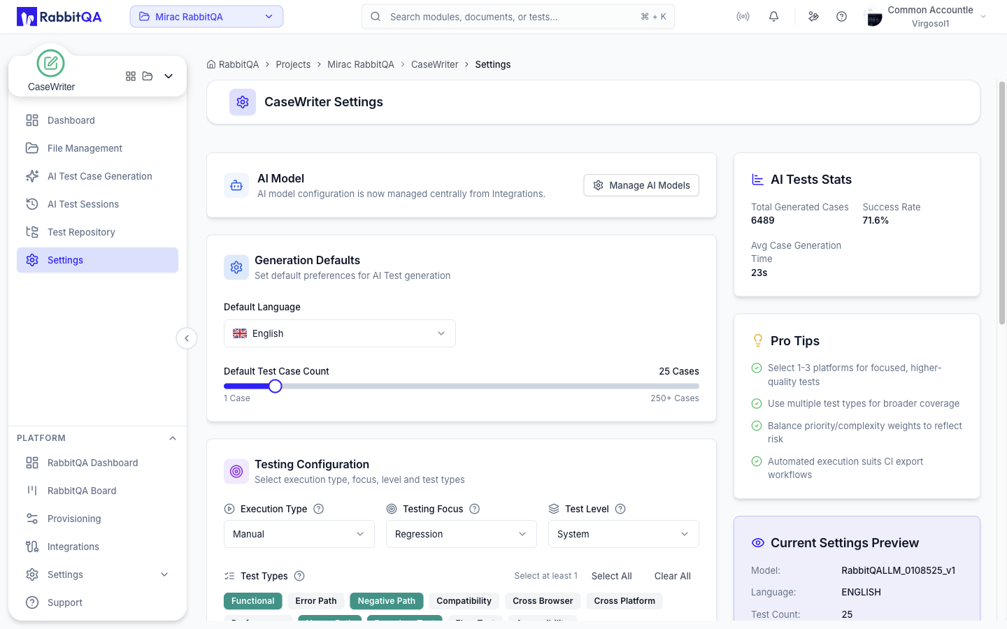
Task: Show the Execution Type help tooltip icon
Action: 319,509
